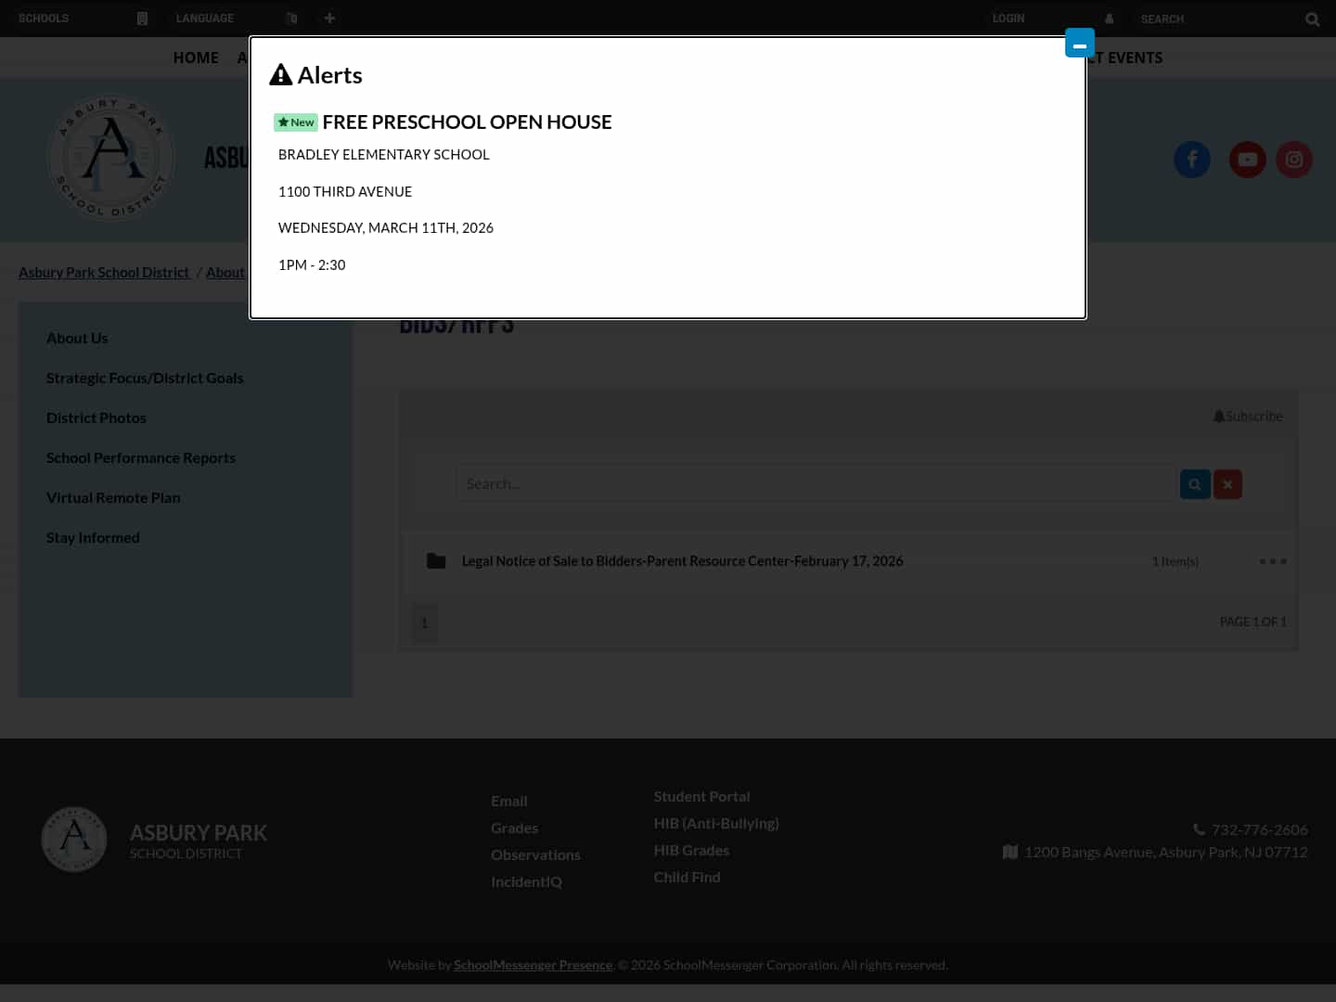Clear the search using the red X button

1227,483
